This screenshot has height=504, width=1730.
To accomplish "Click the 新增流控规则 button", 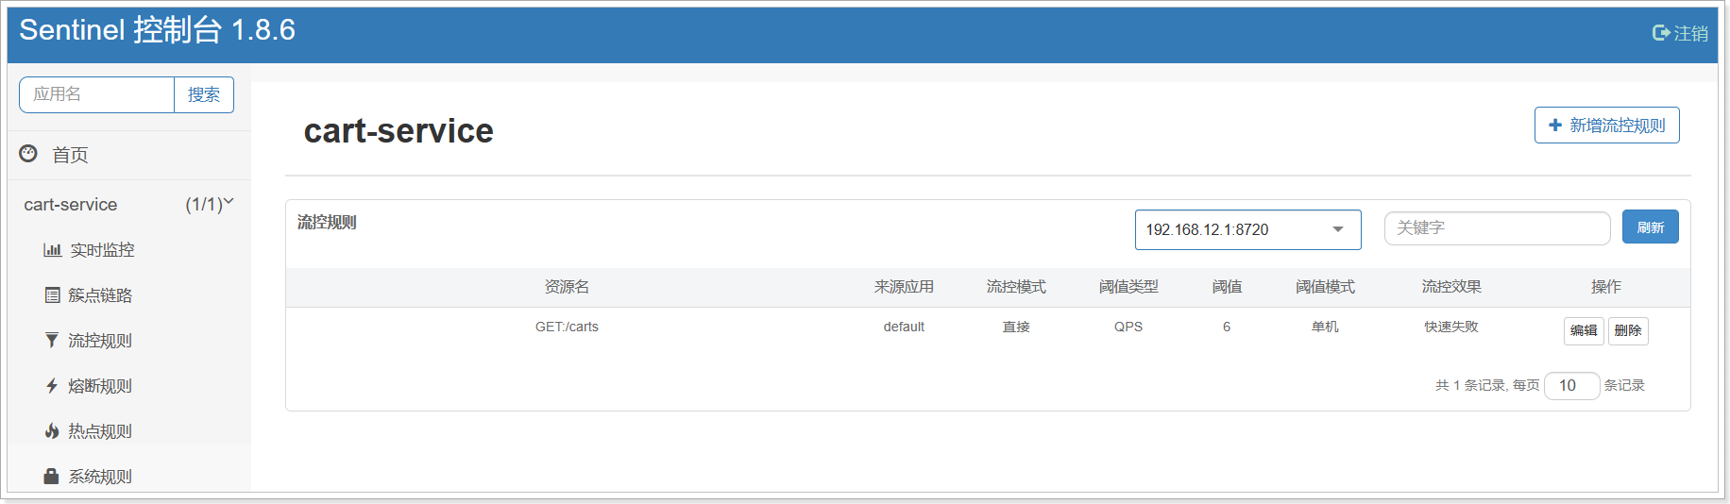I will pyautogui.click(x=1606, y=125).
